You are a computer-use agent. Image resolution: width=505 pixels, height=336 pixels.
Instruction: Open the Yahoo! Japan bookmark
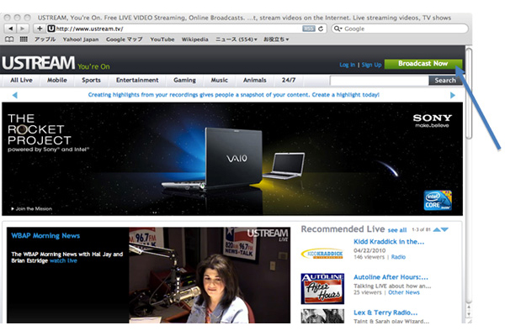coord(81,39)
